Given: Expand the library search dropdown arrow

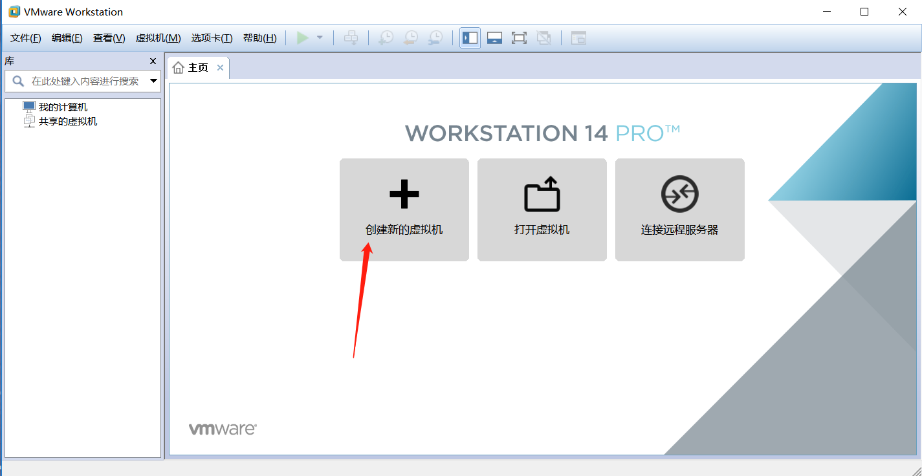Looking at the screenshot, I should click(154, 81).
